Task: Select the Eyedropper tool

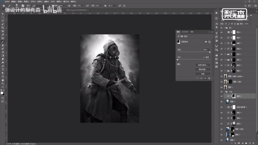Action: point(3,35)
